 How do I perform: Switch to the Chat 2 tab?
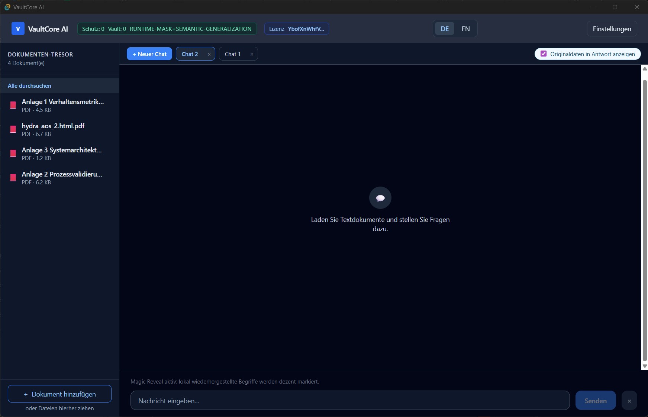click(x=190, y=54)
